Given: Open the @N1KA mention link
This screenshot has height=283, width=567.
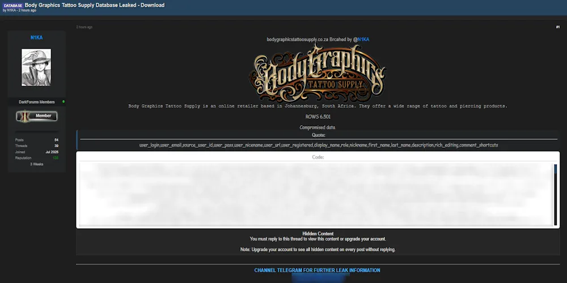Looking at the screenshot, I should point(361,40).
